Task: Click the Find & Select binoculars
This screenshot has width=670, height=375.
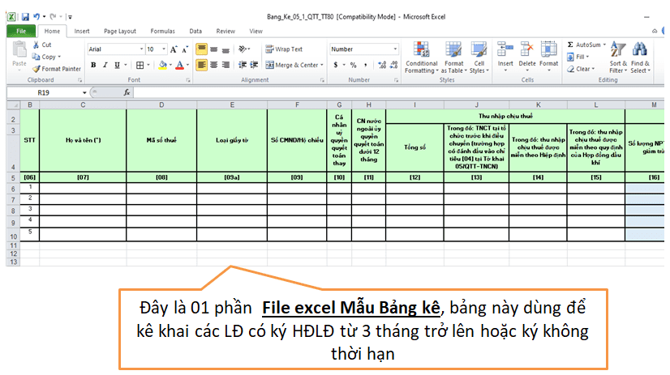Action: (640, 57)
